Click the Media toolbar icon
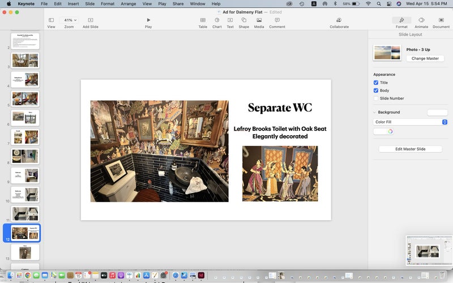Viewport: 453px width, 283px height. tap(259, 20)
